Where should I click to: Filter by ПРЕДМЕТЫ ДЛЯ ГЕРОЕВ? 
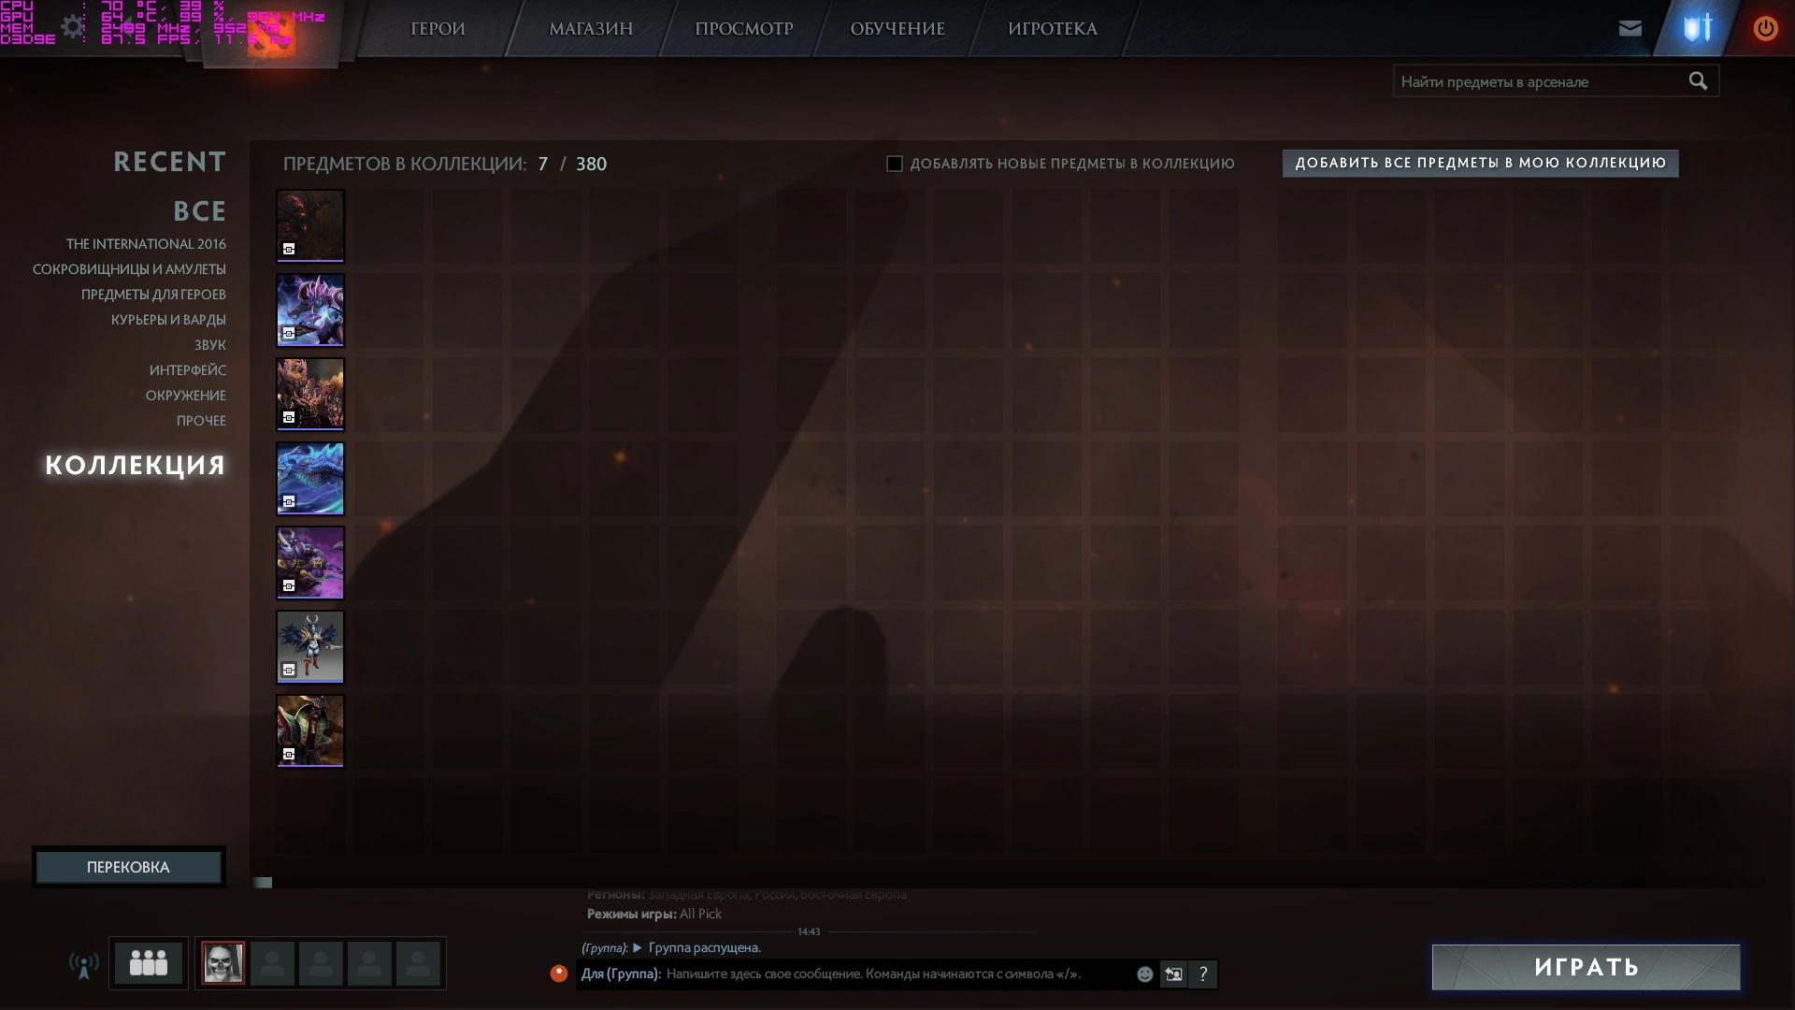(153, 295)
